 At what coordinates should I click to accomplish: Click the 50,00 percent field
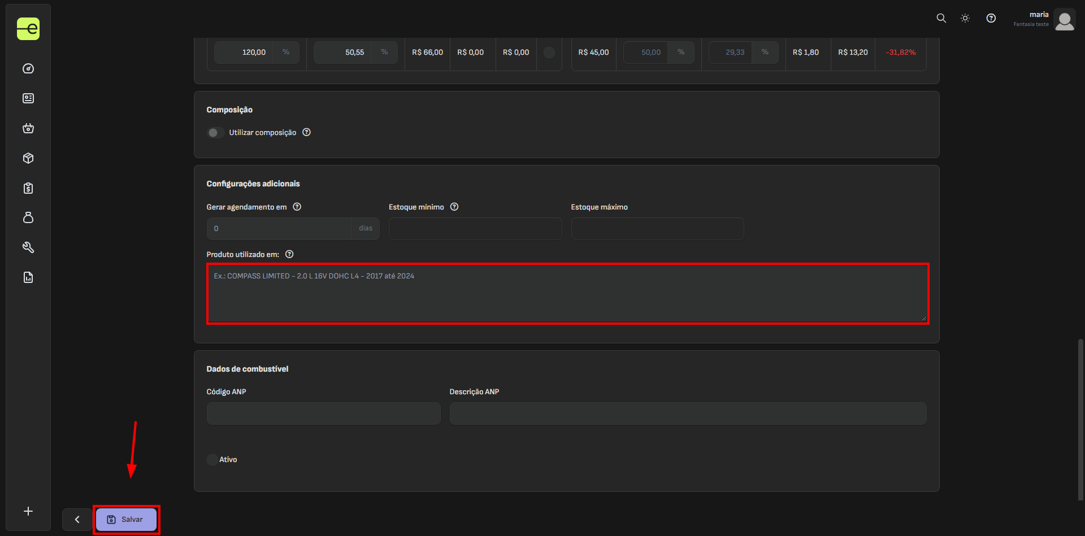click(x=645, y=53)
